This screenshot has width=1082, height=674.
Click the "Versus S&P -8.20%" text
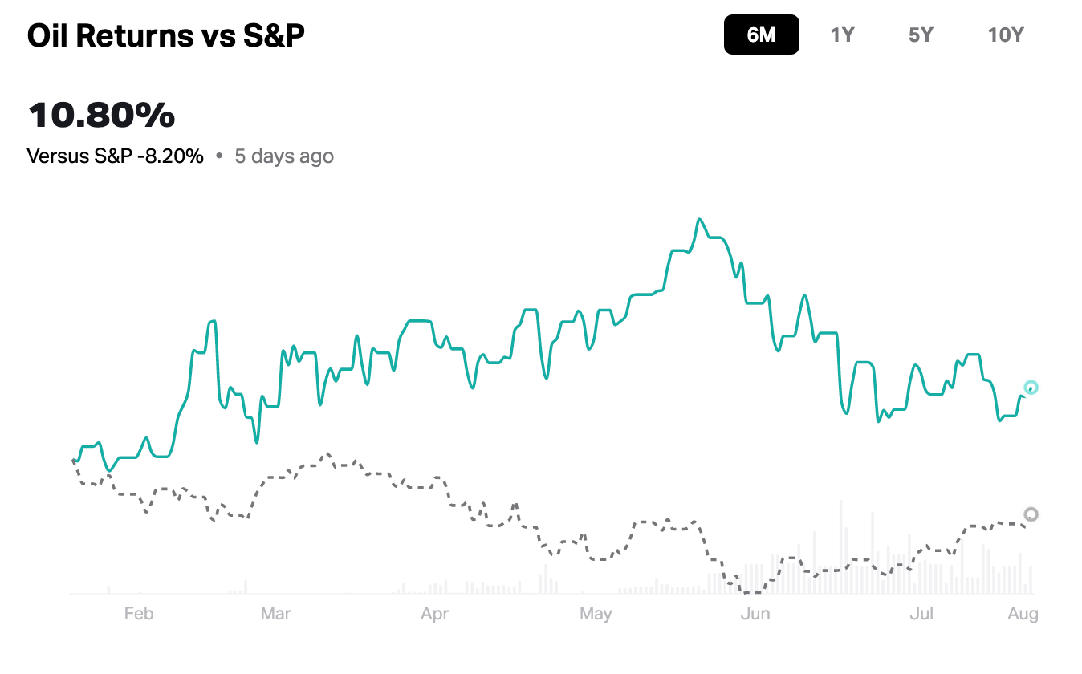pyautogui.click(x=116, y=156)
